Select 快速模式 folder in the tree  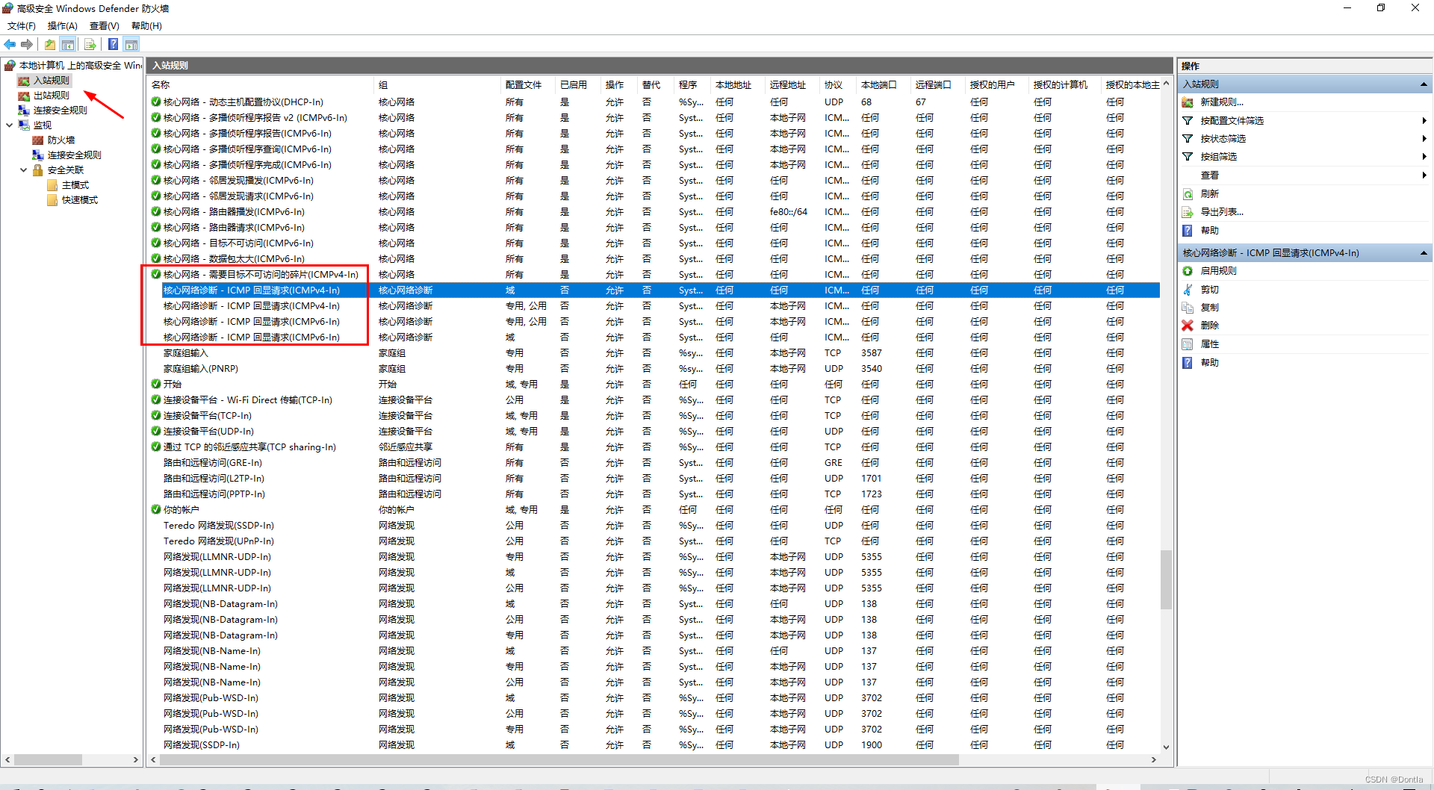tap(80, 200)
